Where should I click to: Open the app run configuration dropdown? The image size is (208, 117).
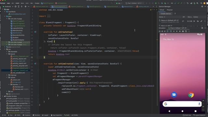[119, 3]
